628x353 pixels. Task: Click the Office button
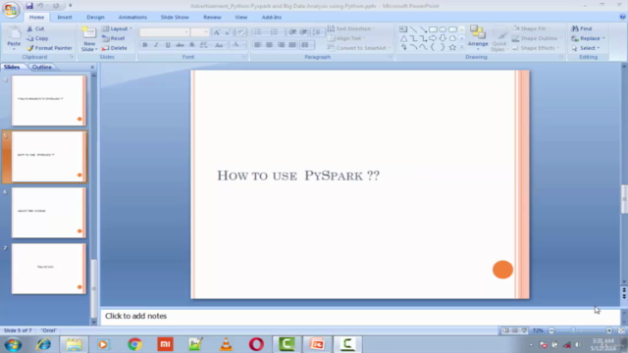click(11, 9)
